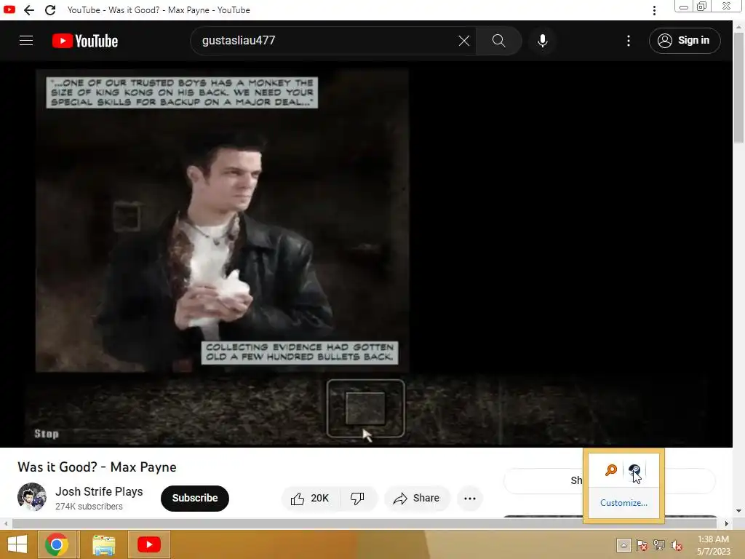The height and width of the screenshot is (559, 745).
Task: Click the YouTube app taskbar icon
Action: click(x=148, y=544)
